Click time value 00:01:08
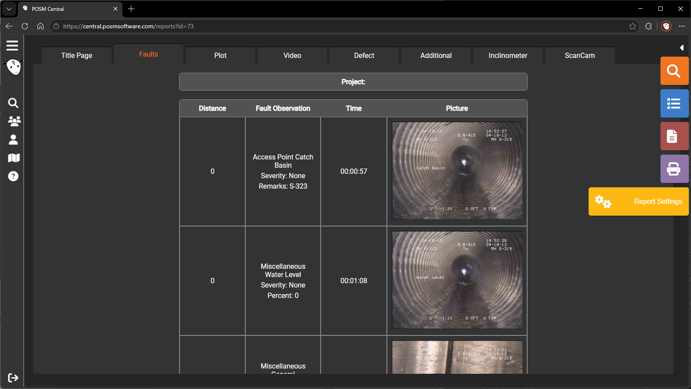 (354, 281)
